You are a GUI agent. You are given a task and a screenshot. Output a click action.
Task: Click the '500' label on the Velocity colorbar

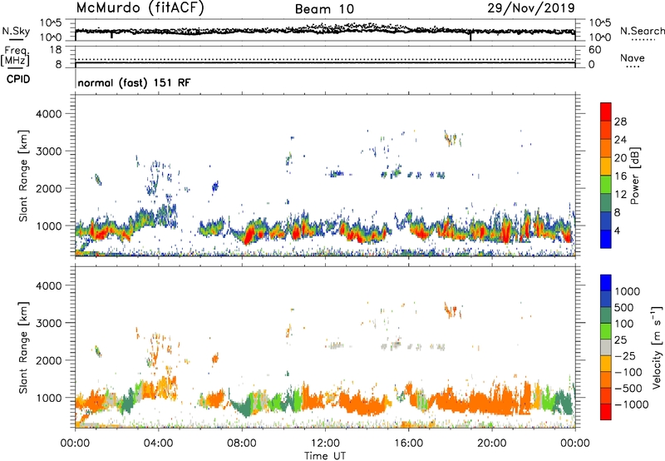tap(624, 307)
